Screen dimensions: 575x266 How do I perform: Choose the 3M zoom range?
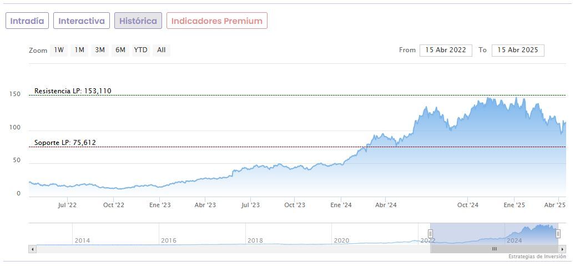(100, 50)
